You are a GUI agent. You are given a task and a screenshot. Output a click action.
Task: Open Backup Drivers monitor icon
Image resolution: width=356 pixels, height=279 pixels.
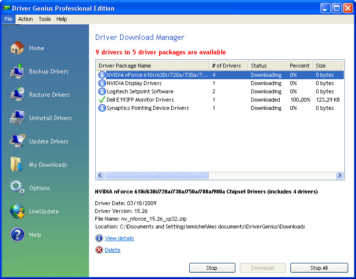pos(17,71)
